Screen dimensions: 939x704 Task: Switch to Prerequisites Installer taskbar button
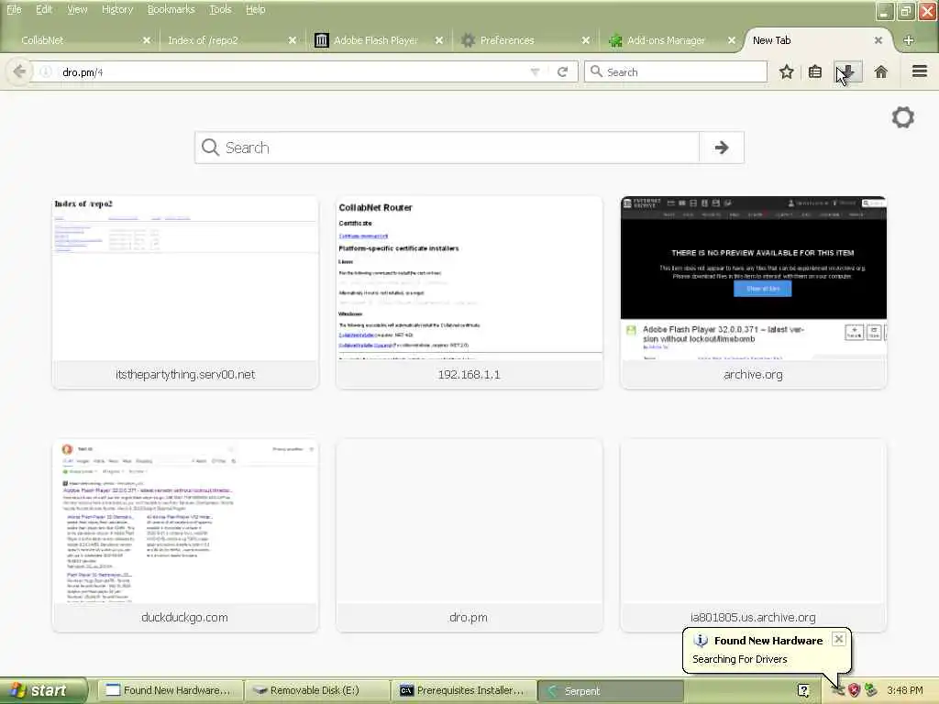click(x=464, y=690)
